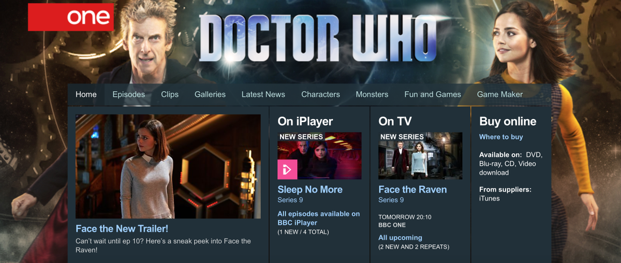View the Characters page
The height and width of the screenshot is (263, 621).
pos(321,94)
